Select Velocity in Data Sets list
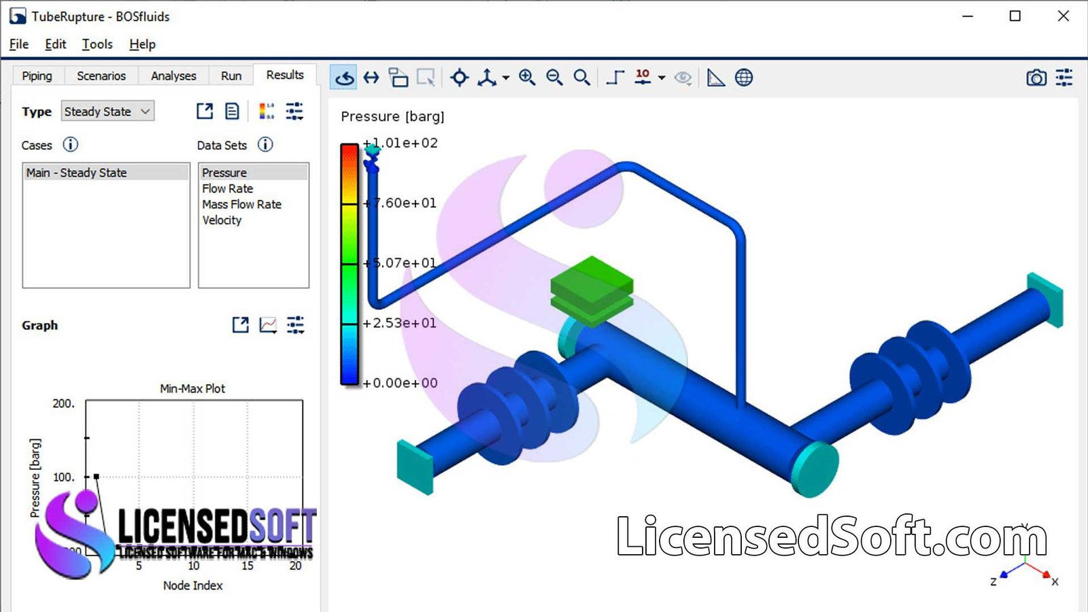Screen dimensions: 1088x612 coord(222,220)
